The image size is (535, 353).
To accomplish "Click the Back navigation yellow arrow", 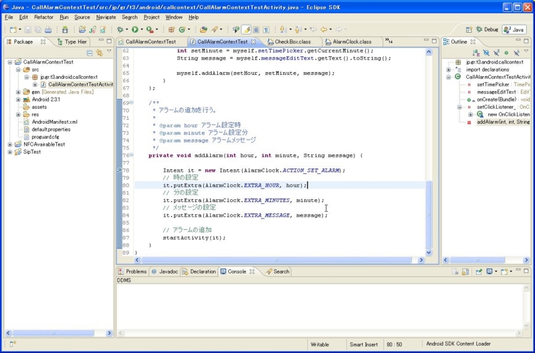I will pos(324,29).
